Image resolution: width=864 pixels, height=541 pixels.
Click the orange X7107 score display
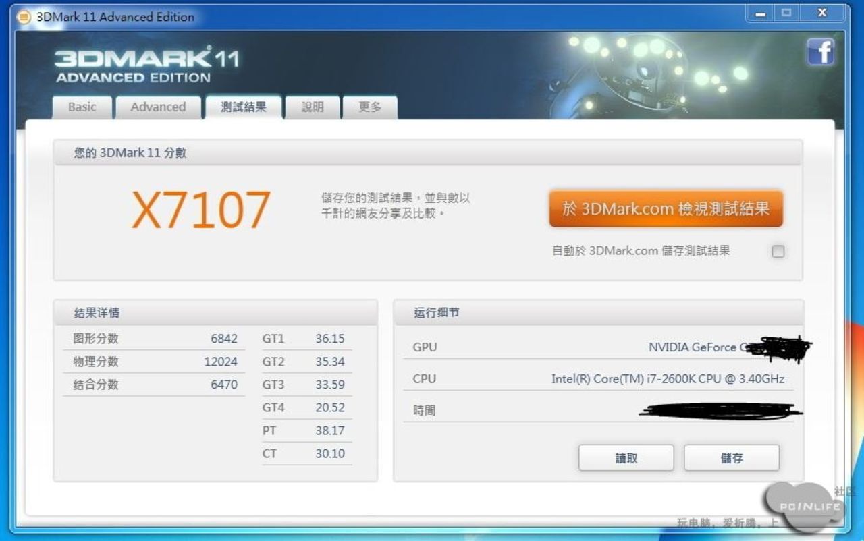(201, 208)
